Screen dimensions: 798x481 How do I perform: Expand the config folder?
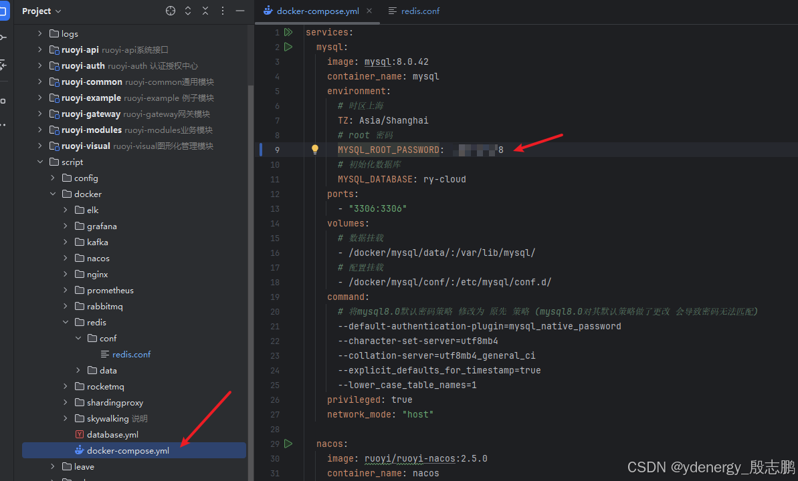point(52,178)
